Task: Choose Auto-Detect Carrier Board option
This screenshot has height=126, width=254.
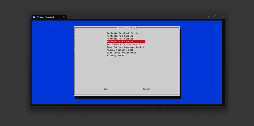Action: point(123,44)
